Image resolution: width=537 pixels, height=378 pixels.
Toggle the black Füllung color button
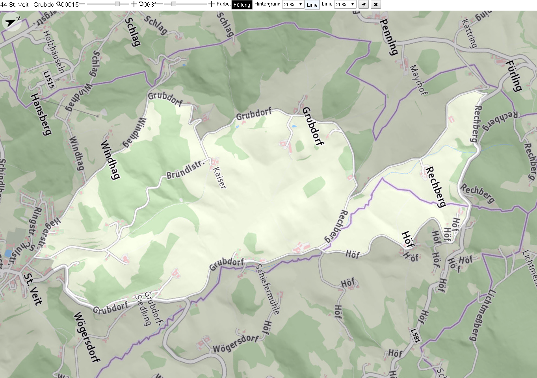[x=242, y=5]
